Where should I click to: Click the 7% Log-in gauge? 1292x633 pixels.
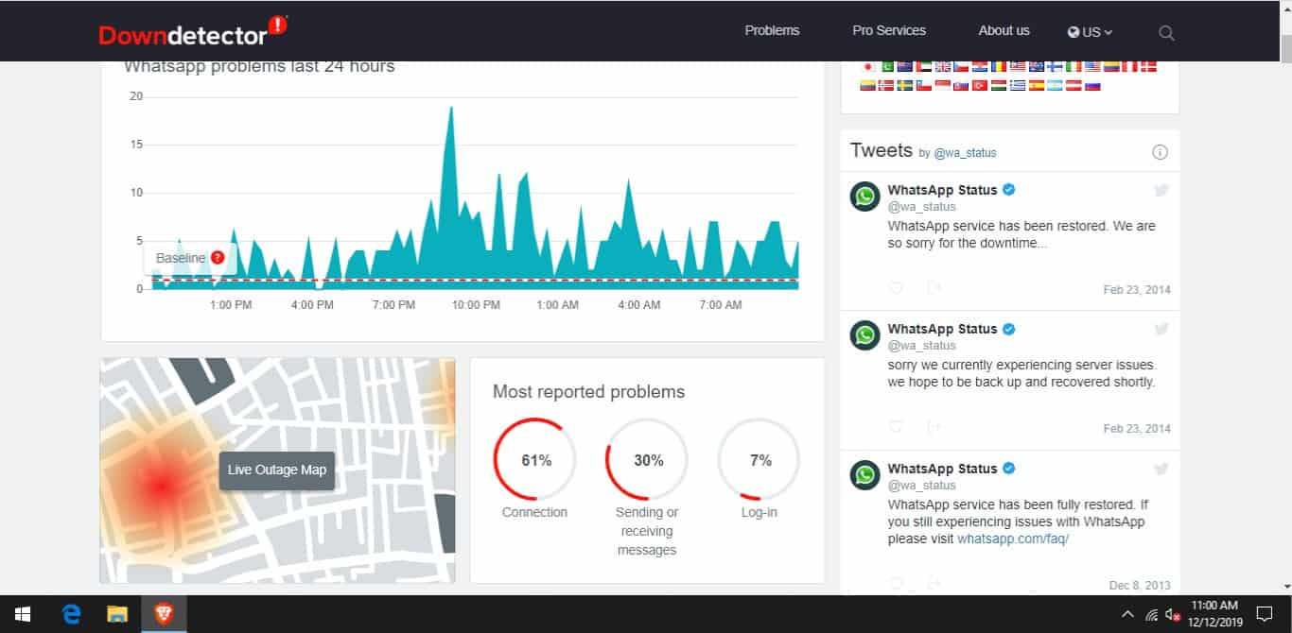[759, 460]
